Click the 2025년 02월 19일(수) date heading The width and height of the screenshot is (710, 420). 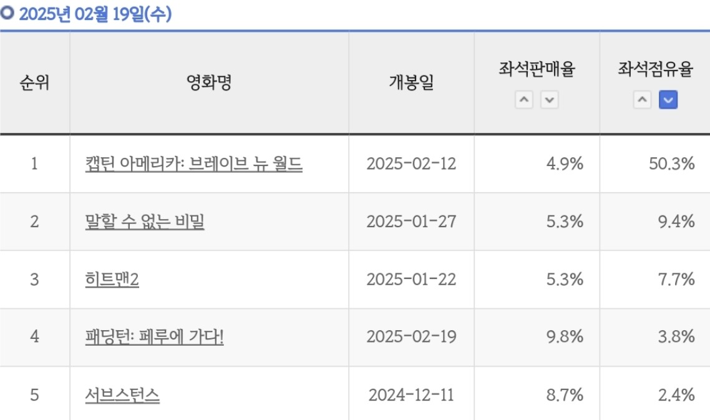(x=95, y=14)
